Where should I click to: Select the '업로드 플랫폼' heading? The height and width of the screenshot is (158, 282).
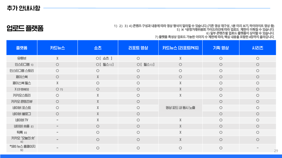tap(25, 28)
